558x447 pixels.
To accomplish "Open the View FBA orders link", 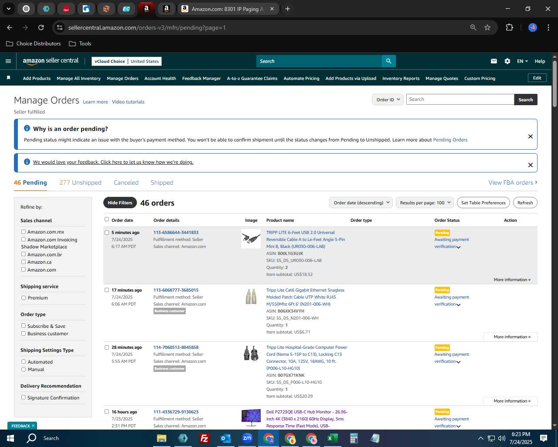I will click(513, 182).
